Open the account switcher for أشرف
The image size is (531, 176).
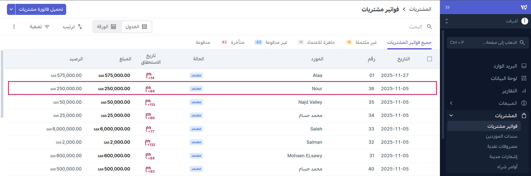(487, 21)
